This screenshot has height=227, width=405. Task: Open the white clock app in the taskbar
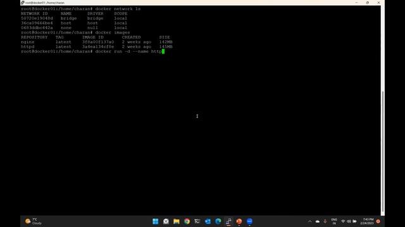point(166,221)
